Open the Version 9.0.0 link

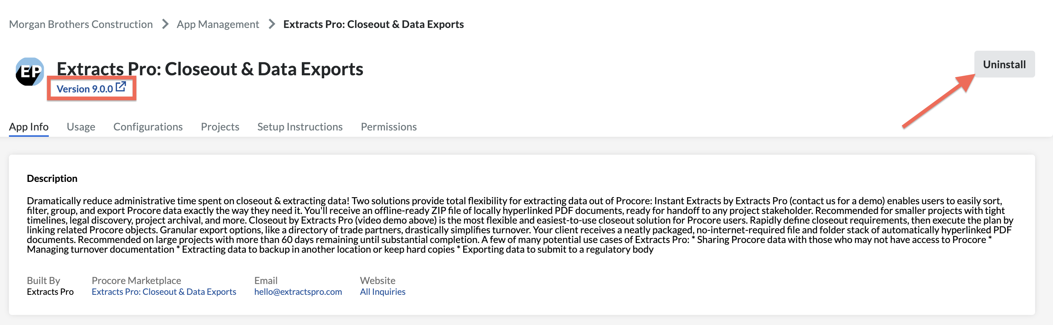[85, 89]
